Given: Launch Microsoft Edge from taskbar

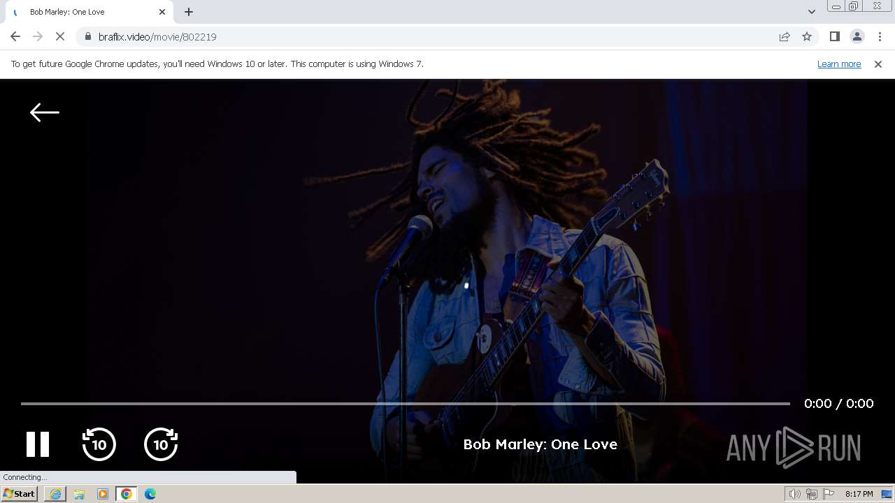Looking at the screenshot, I should [x=150, y=494].
